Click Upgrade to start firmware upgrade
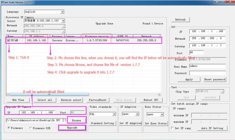Image resolution: width=235 pixels, height=140 pixels. tap(72, 128)
